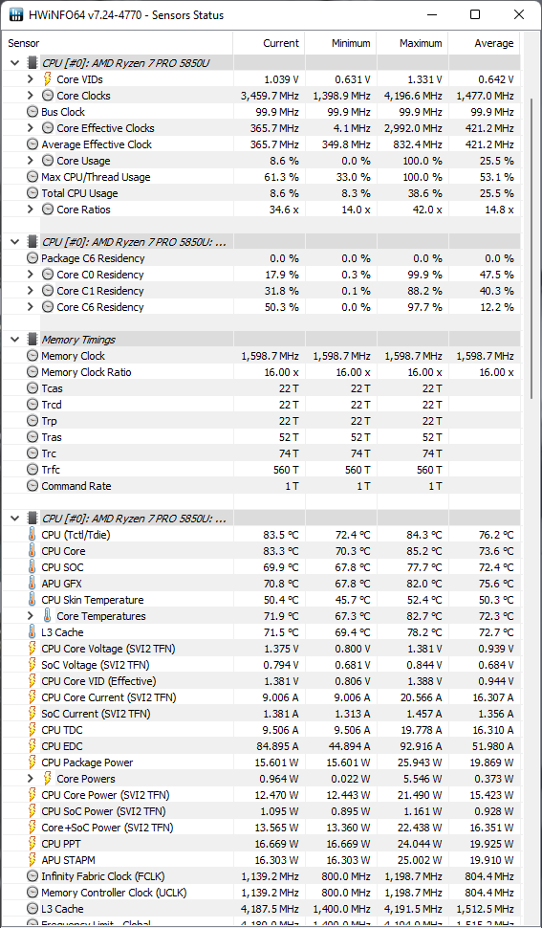
Task: Click the HWiNFO64 app icon in title bar
Action: click(x=14, y=14)
